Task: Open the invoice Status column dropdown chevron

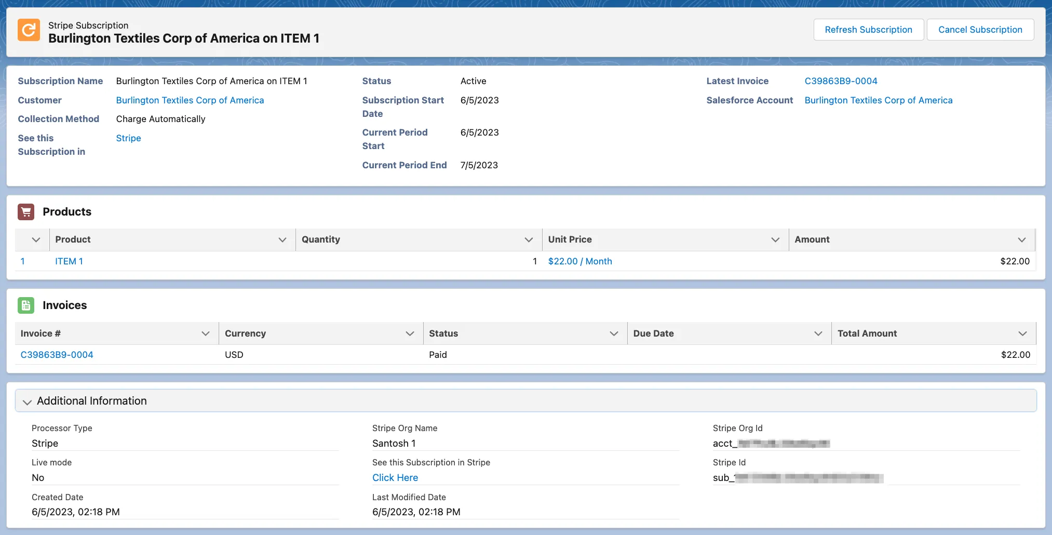Action: pos(614,333)
